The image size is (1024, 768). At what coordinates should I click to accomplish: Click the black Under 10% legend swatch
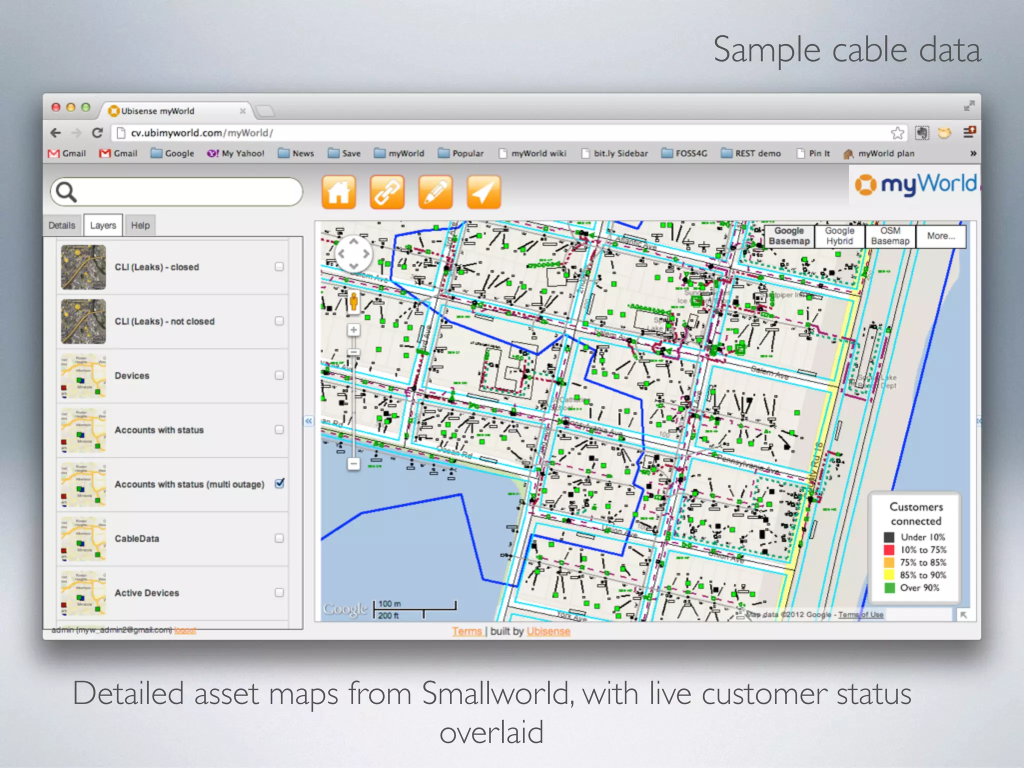click(888, 537)
